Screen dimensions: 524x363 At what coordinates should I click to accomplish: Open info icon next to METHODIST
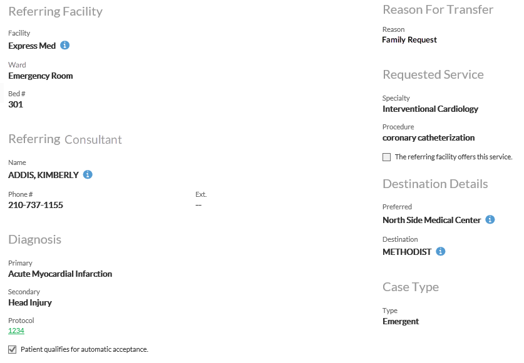(441, 251)
